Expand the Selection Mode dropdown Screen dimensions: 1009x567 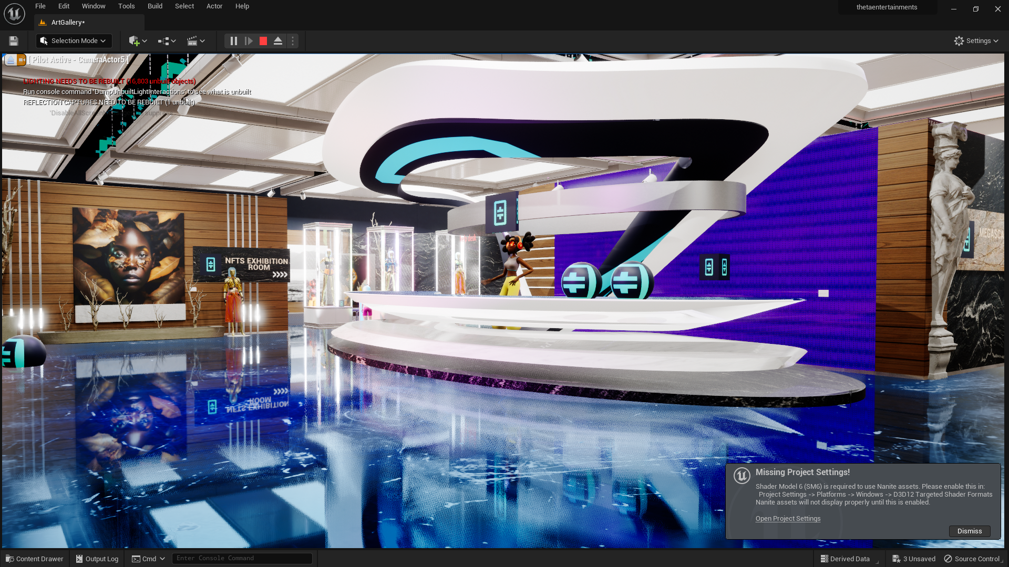pos(74,41)
